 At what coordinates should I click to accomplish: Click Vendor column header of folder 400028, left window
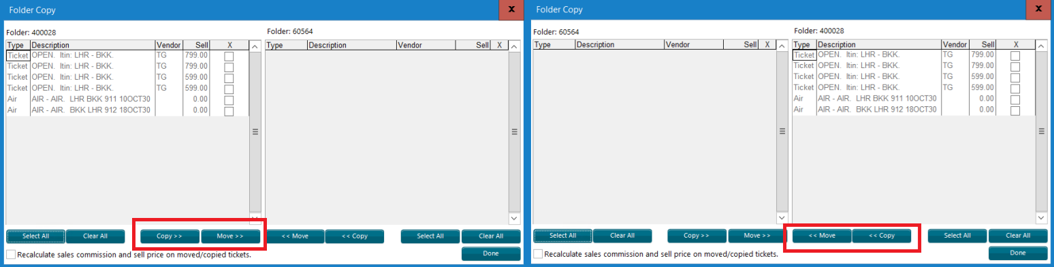click(169, 45)
